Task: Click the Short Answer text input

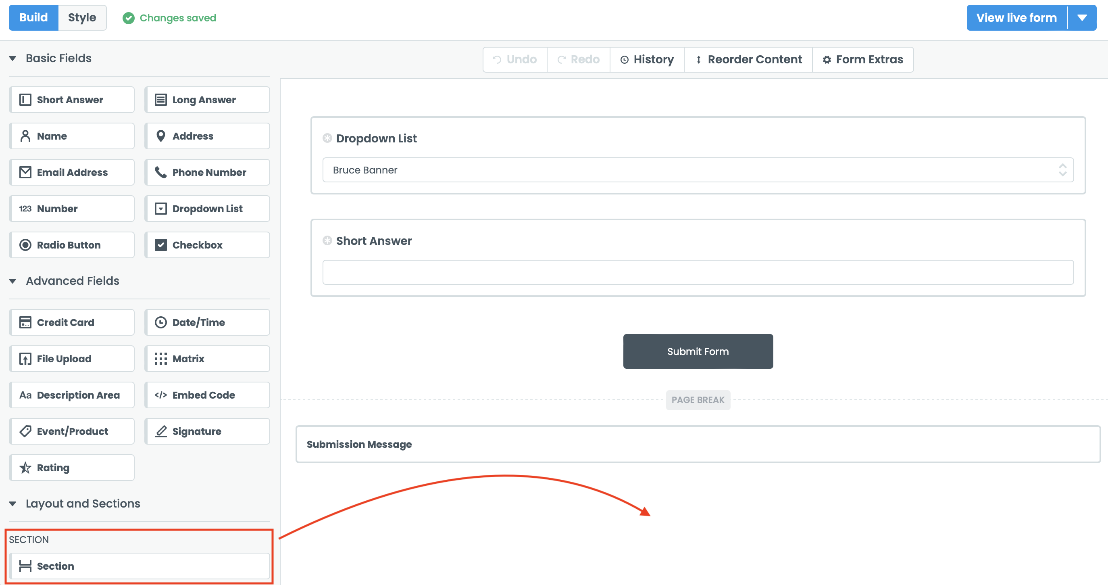Action: (698, 272)
